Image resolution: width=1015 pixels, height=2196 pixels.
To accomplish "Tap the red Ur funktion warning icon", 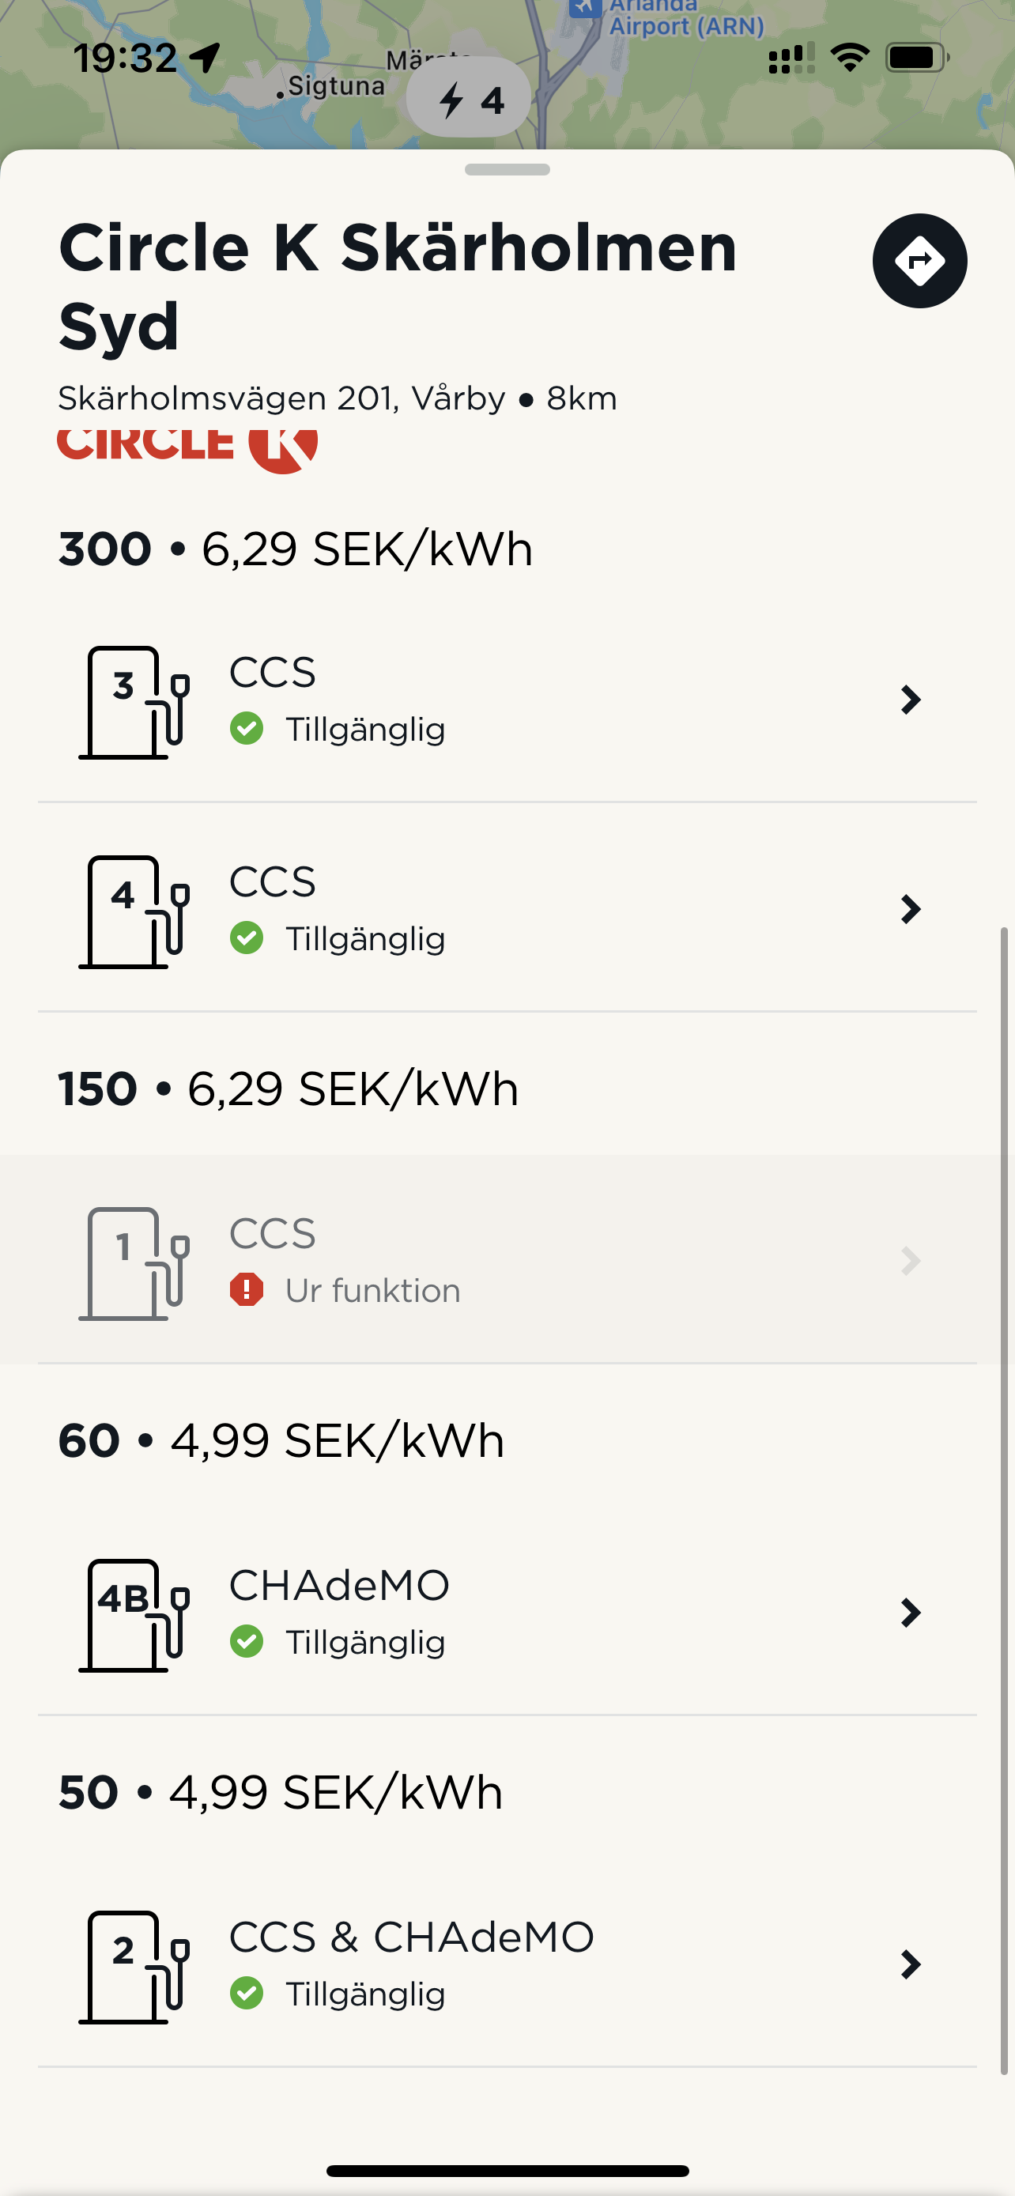I will coord(247,1290).
